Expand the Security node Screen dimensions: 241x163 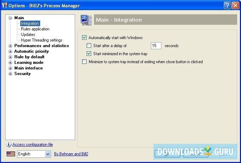click(x=10, y=74)
